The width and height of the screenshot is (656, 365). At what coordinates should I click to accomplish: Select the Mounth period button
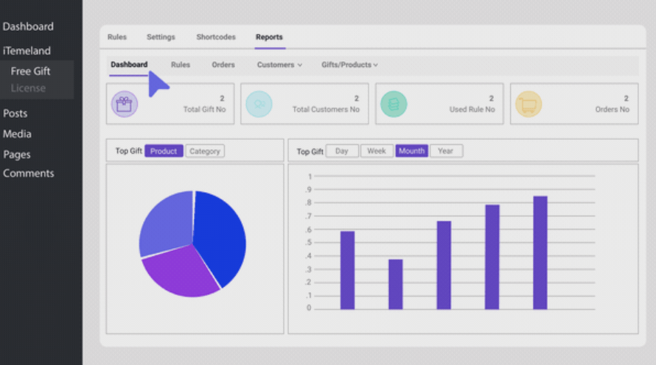tap(412, 151)
